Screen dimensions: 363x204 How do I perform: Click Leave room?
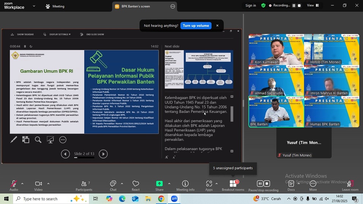click(x=350, y=186)
